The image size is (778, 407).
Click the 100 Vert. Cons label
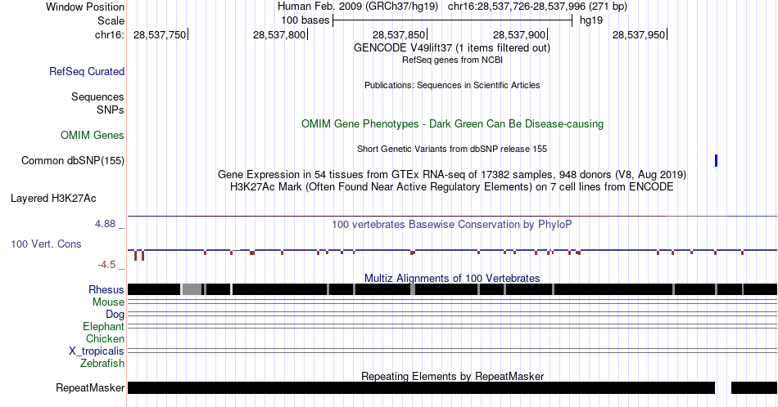pos(46,244)
